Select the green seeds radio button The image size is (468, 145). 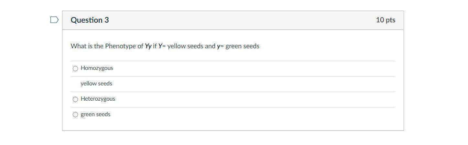click(75, 115)
